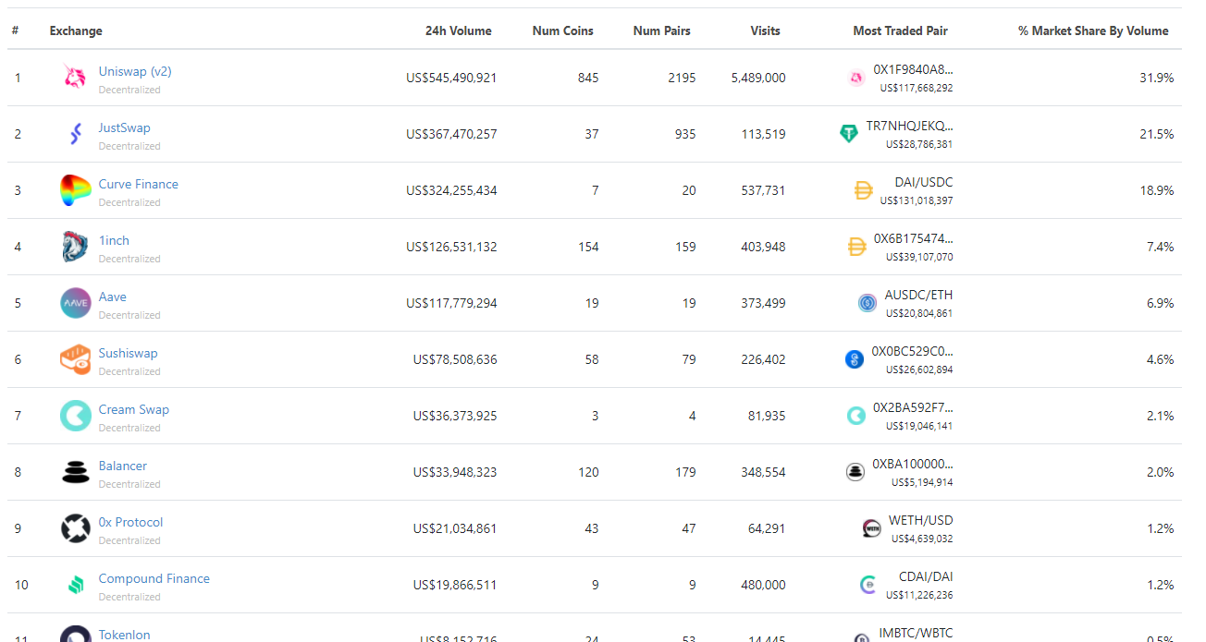
Task: Click the US$131,018,397 pair volume text
Action: coord(917,200)
